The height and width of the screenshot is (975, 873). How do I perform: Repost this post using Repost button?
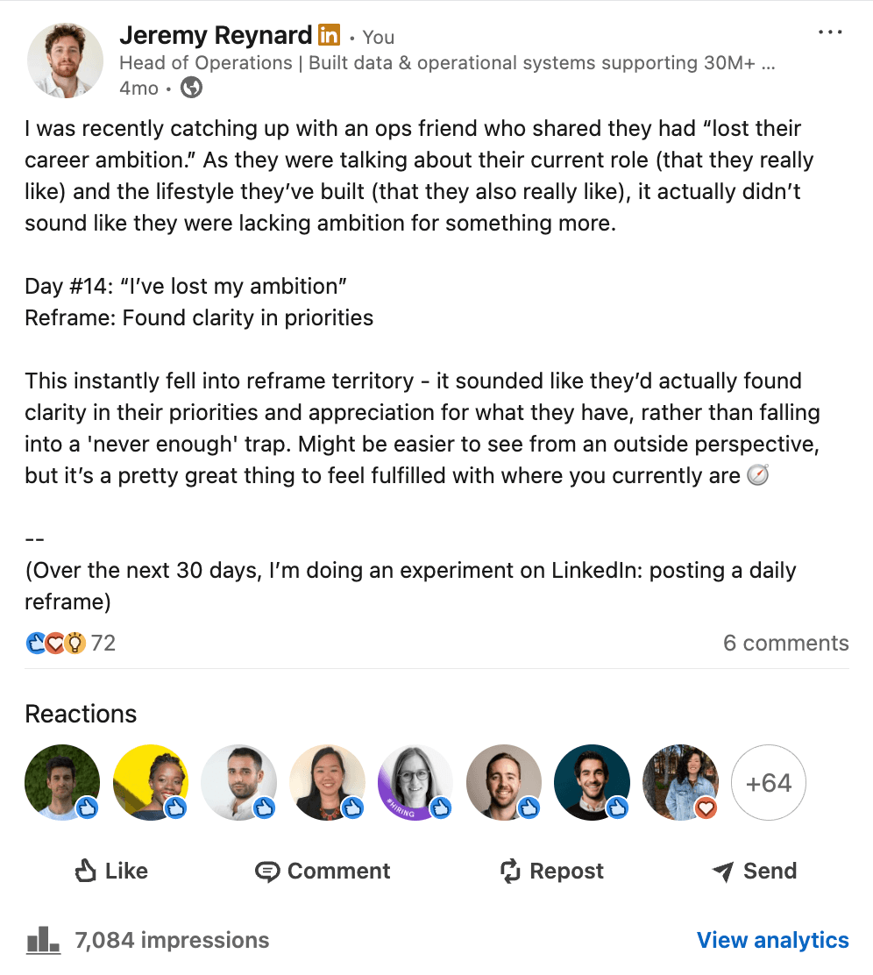pyautogui.click(x=551, y=871)
